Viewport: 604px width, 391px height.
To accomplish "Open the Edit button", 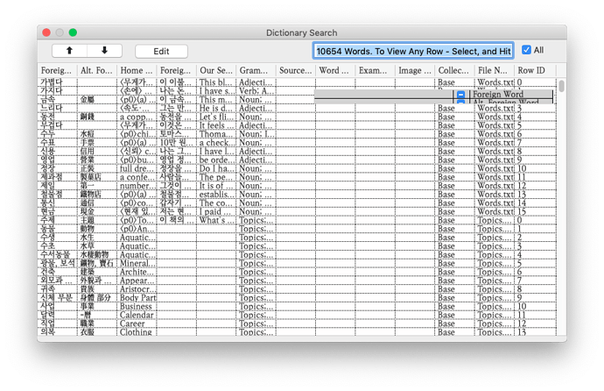I will click(x=161, y=51).
